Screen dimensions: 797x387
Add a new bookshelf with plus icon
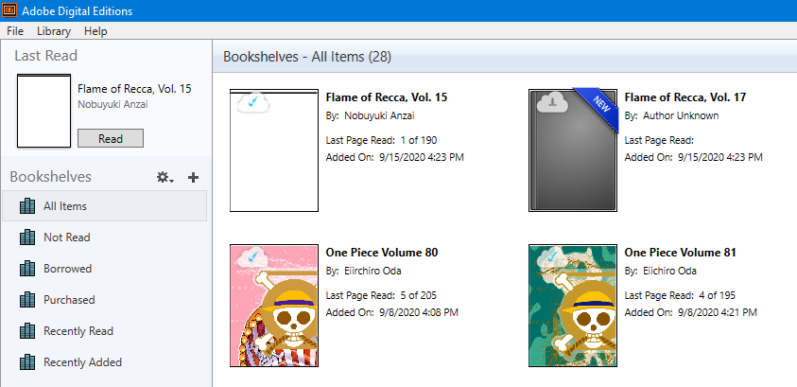tap(193, 177)
